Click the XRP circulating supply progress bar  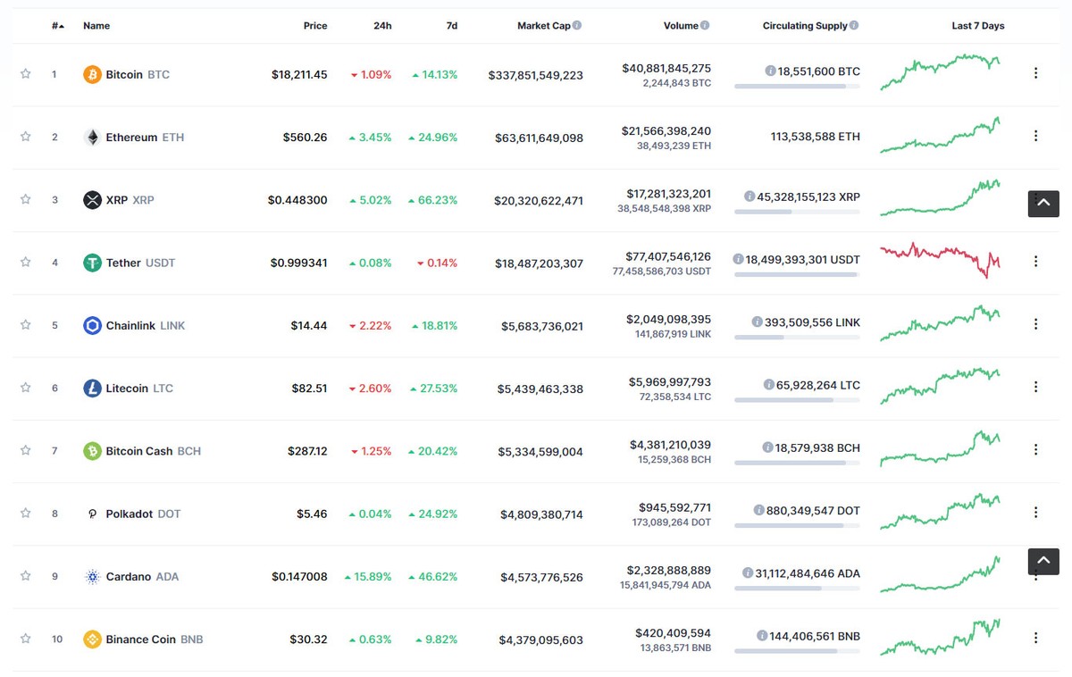pyautogui.click(x=797, y=210)
